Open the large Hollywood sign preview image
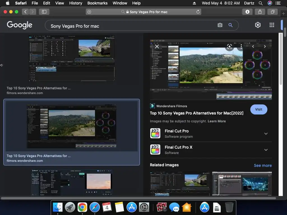The width and height of the screenshot is (287, 215). pyautogui.click(x=211, y=69)
